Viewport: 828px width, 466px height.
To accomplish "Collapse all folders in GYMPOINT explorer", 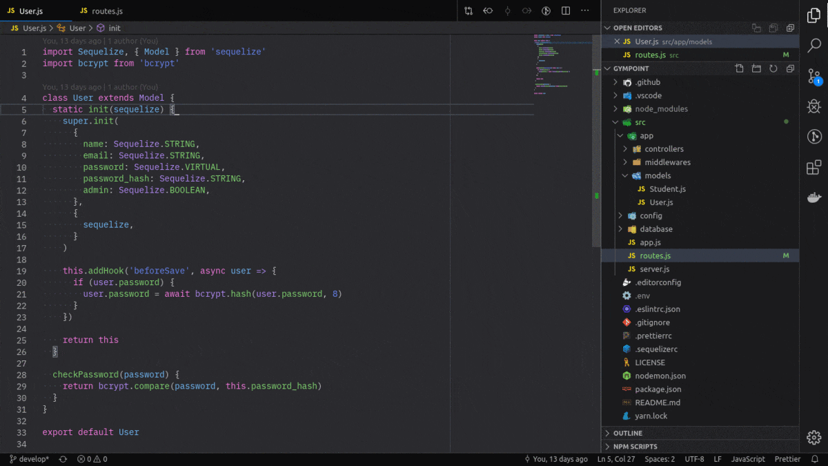I will coord(790,69).
